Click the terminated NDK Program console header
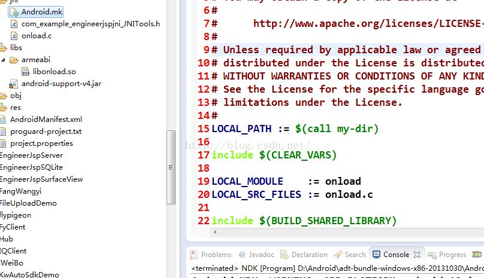This screenshot has width=484, height=278. [337, 268]
